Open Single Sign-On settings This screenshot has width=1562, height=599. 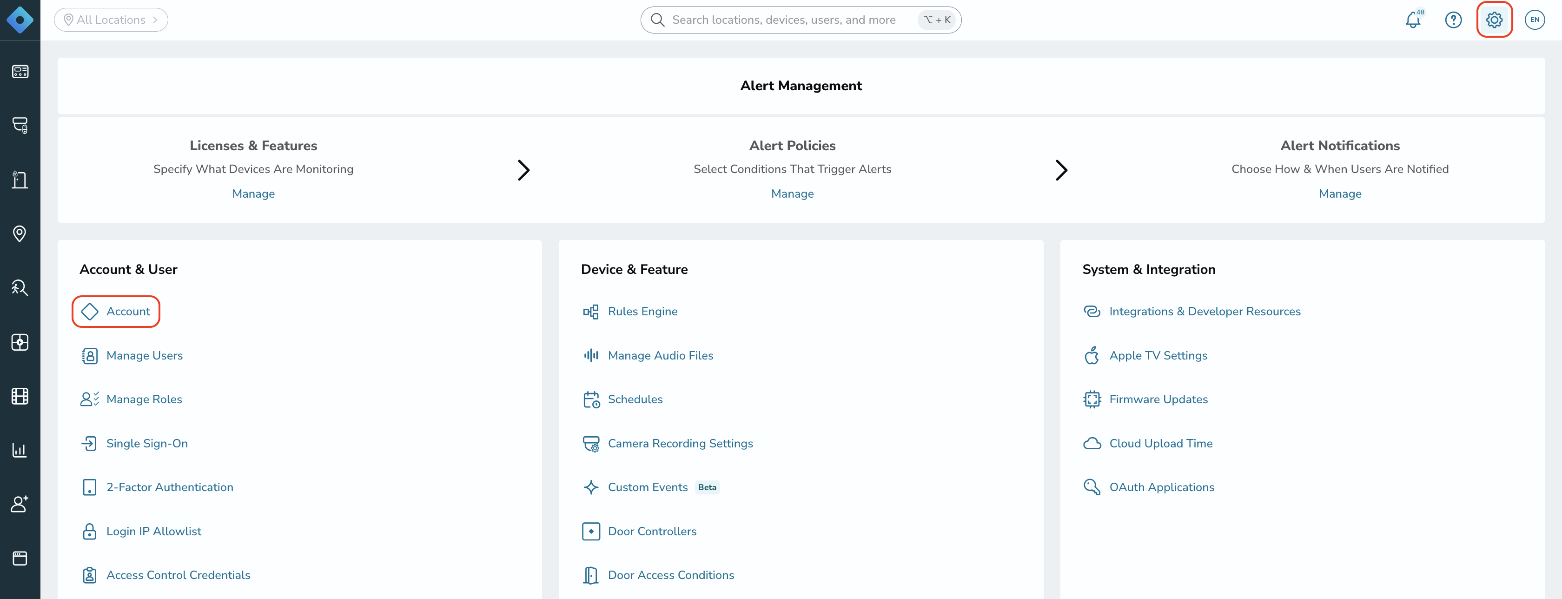click(135, 444)
